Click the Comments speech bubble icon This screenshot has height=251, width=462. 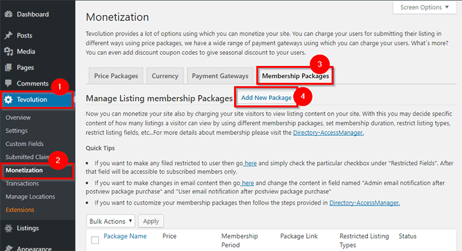point(9,83)
